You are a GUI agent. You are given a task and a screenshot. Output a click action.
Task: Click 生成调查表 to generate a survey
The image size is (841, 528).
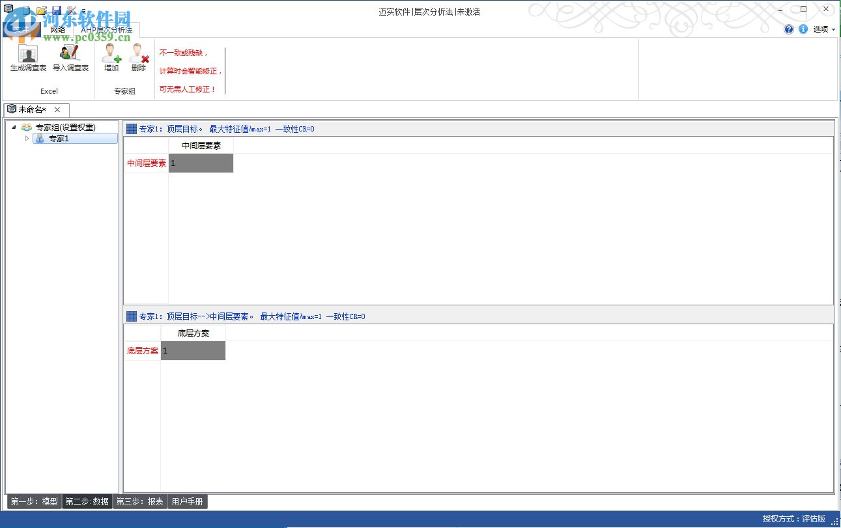29,59
